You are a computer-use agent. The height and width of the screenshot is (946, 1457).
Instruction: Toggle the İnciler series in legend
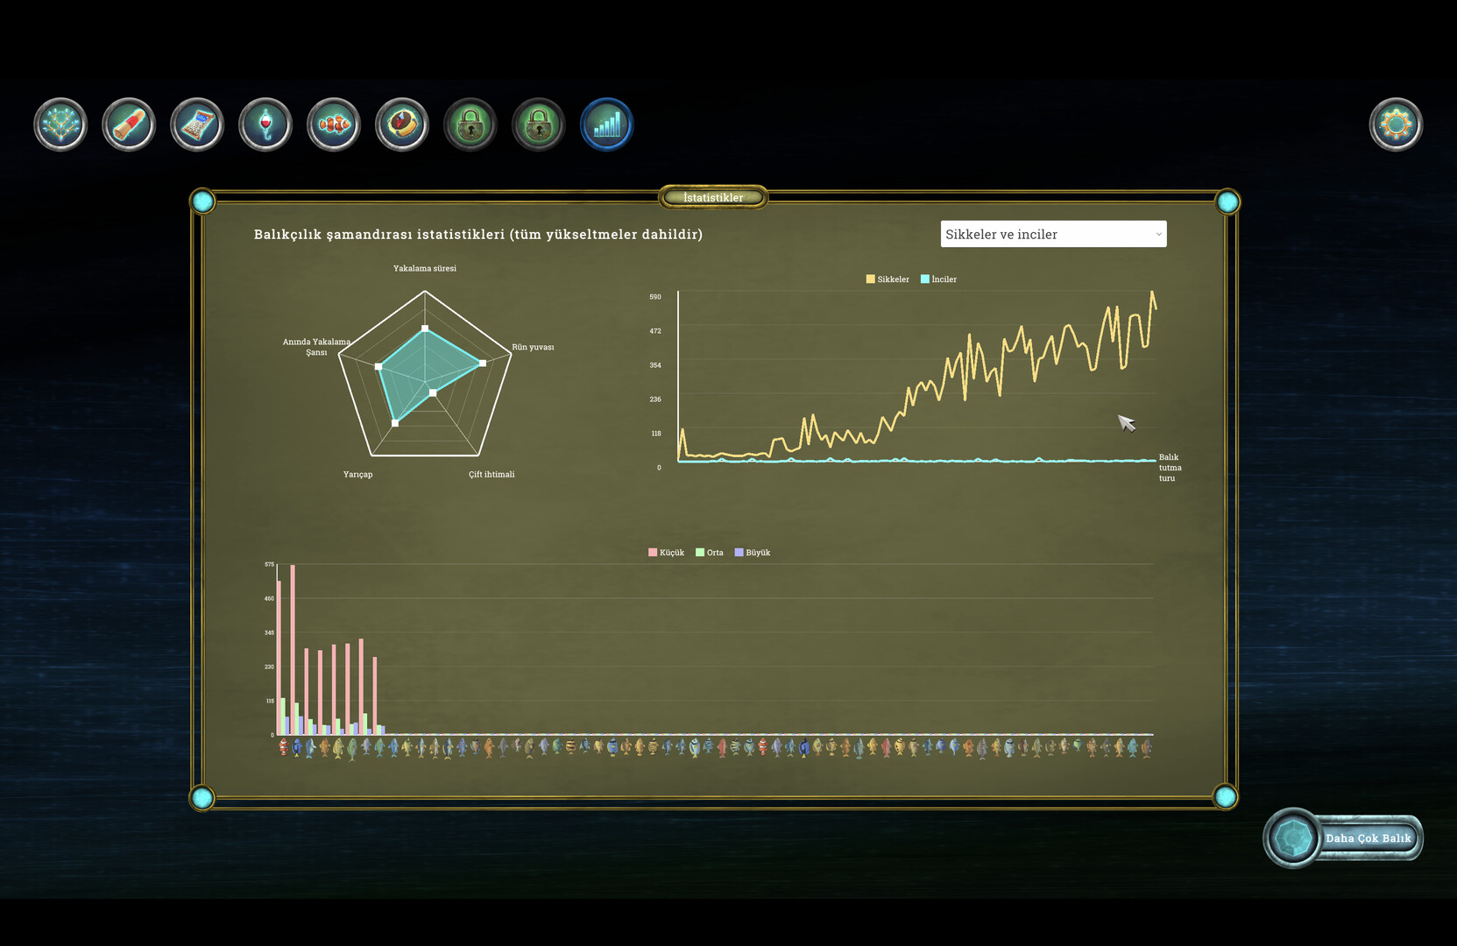(938, 279)
